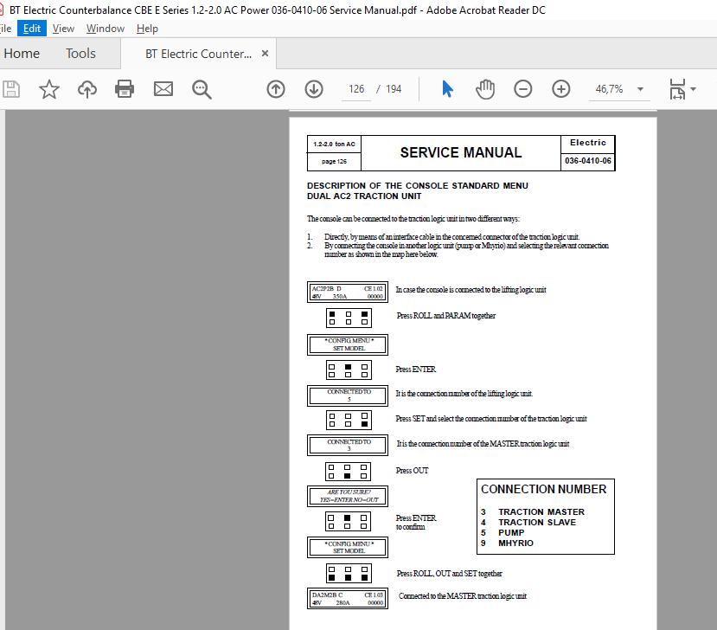The image size is (717, 630).
Task: Switch to the Home tab
Action: (22, 54)
